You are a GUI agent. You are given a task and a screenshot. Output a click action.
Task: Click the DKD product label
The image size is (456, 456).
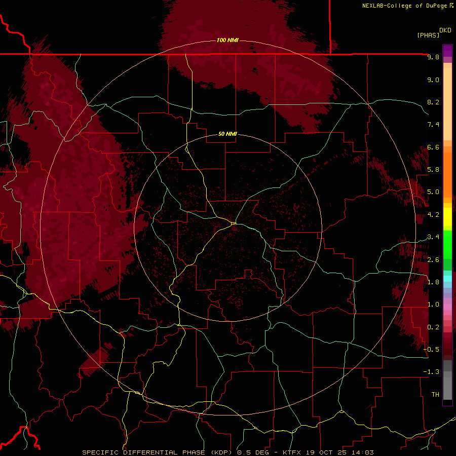tap(445, 30)
